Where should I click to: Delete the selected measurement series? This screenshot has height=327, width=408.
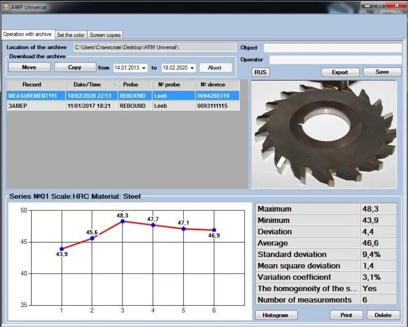pos(383,315)
